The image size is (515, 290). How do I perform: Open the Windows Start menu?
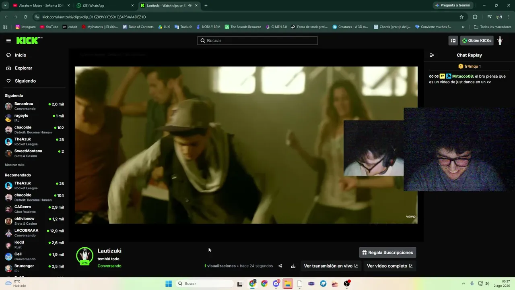[x=169, y=284]
